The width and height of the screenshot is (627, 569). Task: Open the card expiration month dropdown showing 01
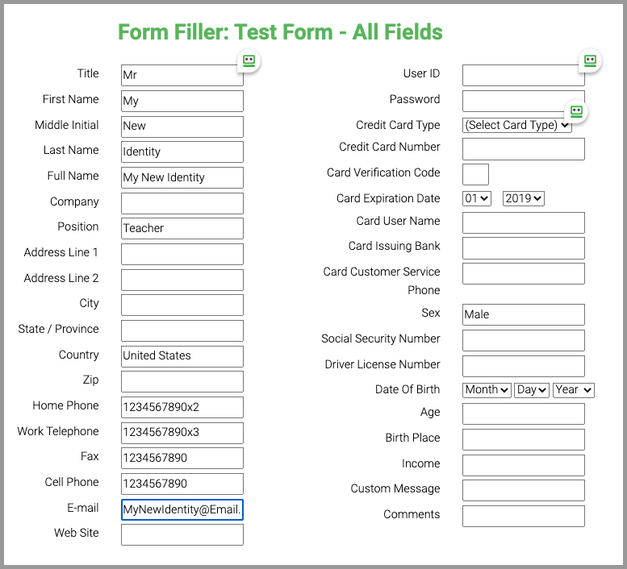pos(477,198)
